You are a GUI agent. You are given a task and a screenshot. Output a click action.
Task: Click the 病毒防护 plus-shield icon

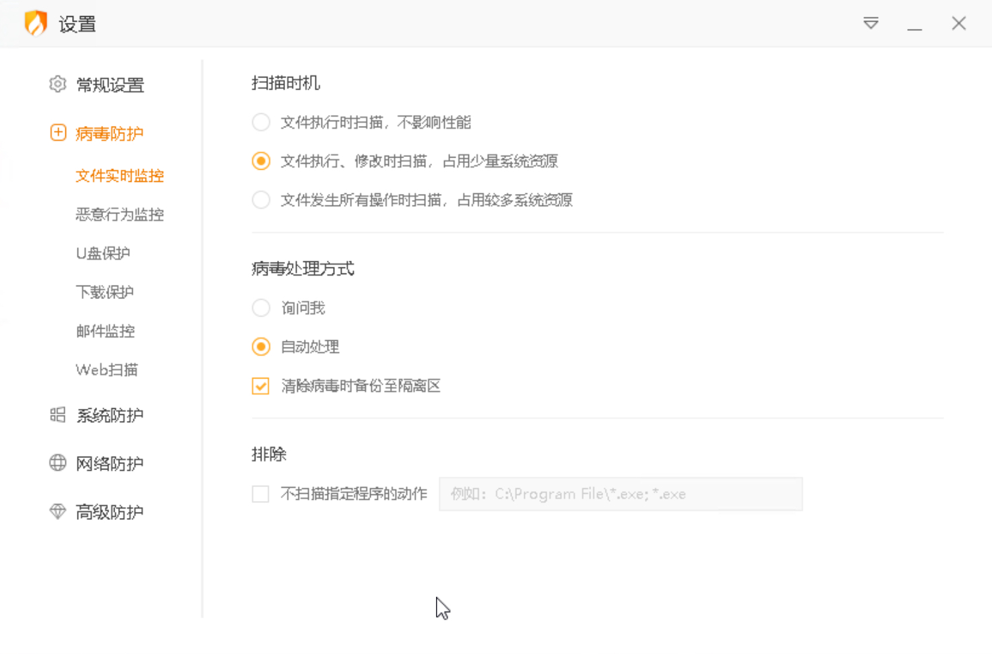coord(58,133)
